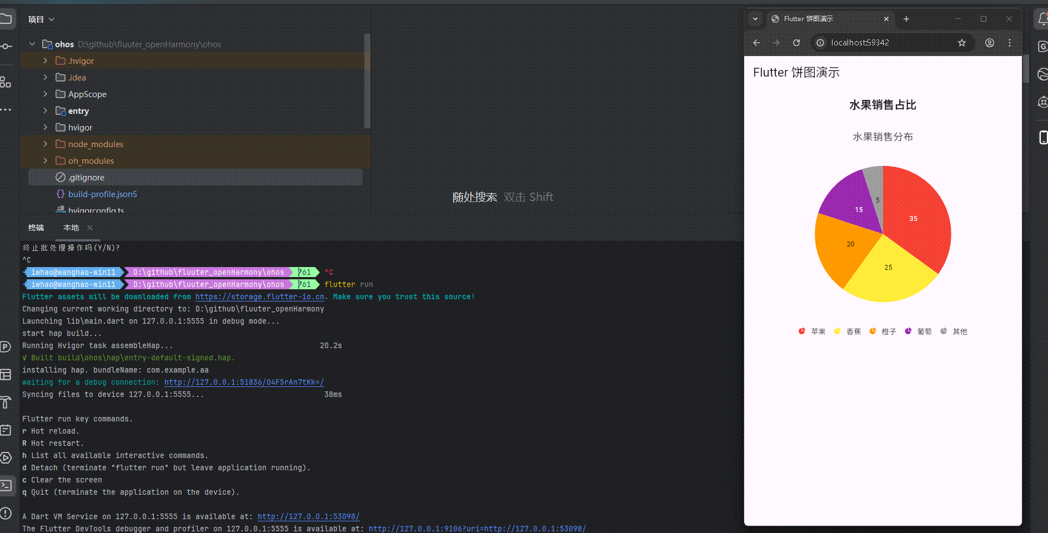Open the Notifications bell icon on right sidebar
This screenshot has width=1048, height=533.
1042,19
